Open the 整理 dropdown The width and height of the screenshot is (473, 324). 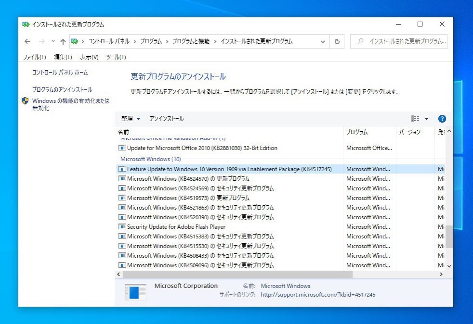(x=131, y=119)
